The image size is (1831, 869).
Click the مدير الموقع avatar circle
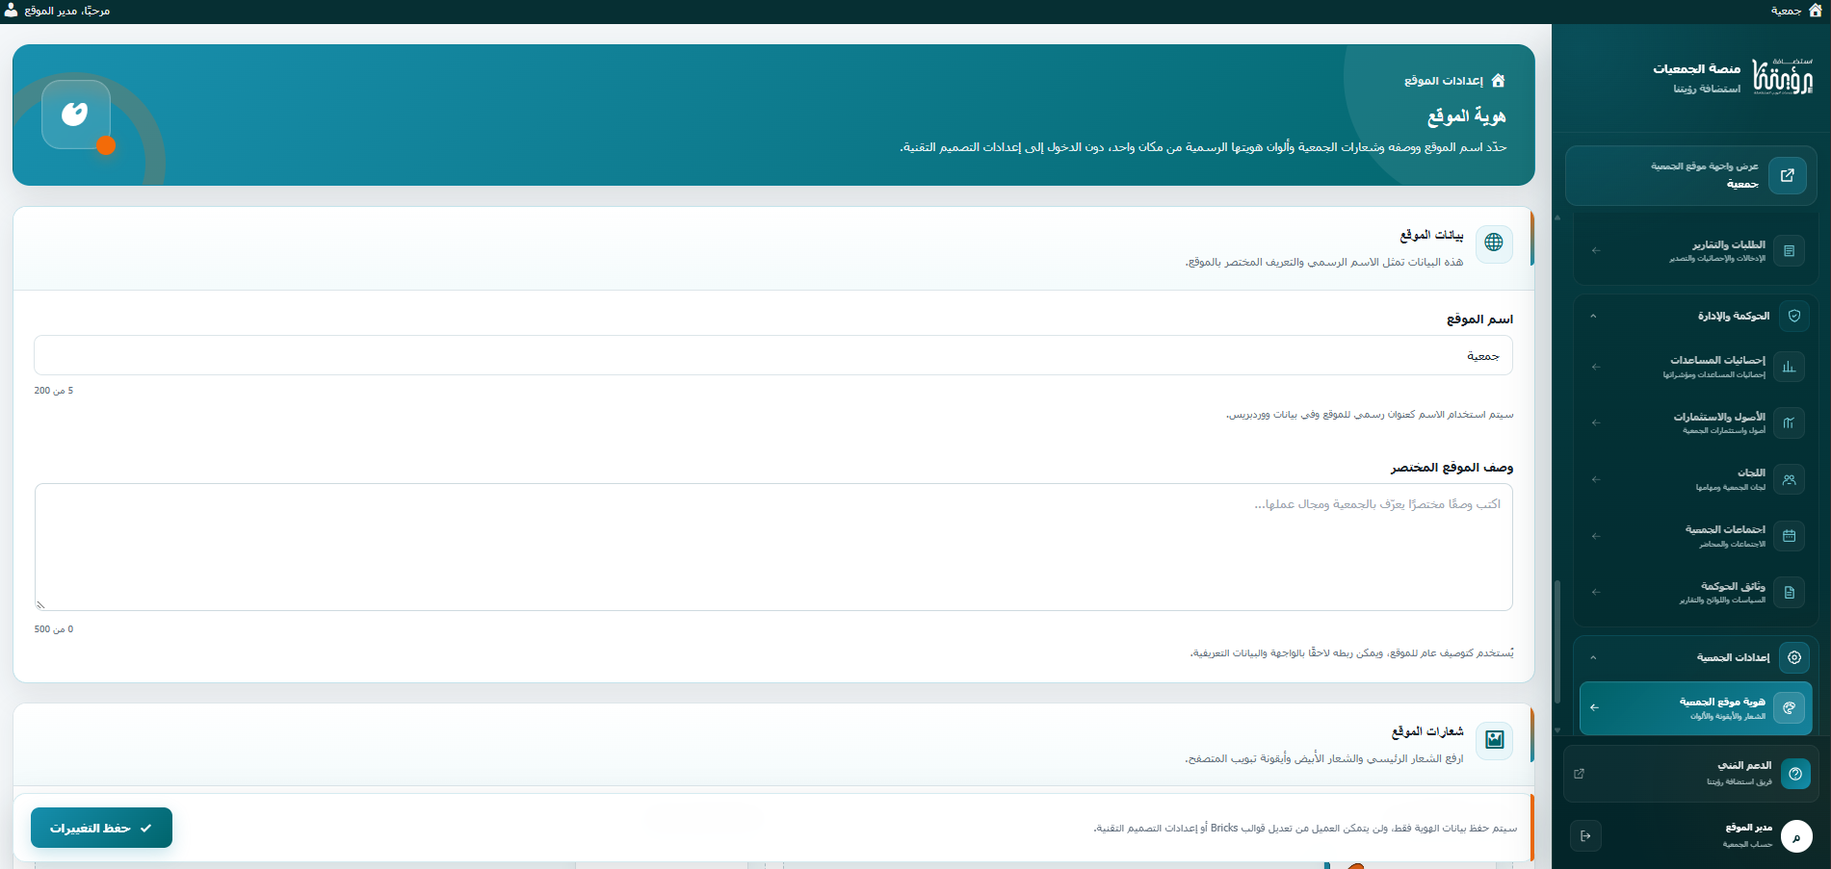(x=1796, y=836)
